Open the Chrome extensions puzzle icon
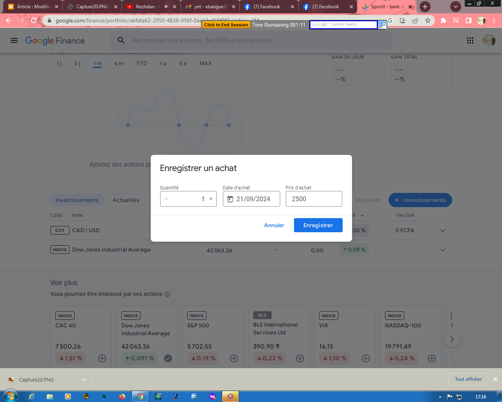Viewport: 502px width, 402px height. coord(444,20)
